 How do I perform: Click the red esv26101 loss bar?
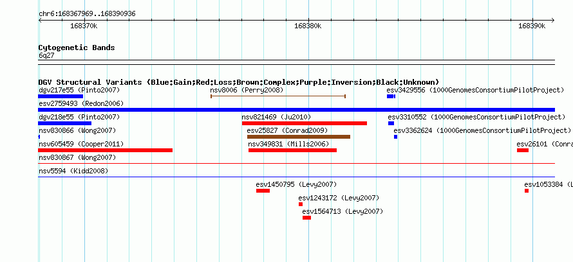pyautogui.click(x=523, y=150)
